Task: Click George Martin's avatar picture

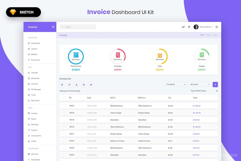Action: tap(196, 27)
